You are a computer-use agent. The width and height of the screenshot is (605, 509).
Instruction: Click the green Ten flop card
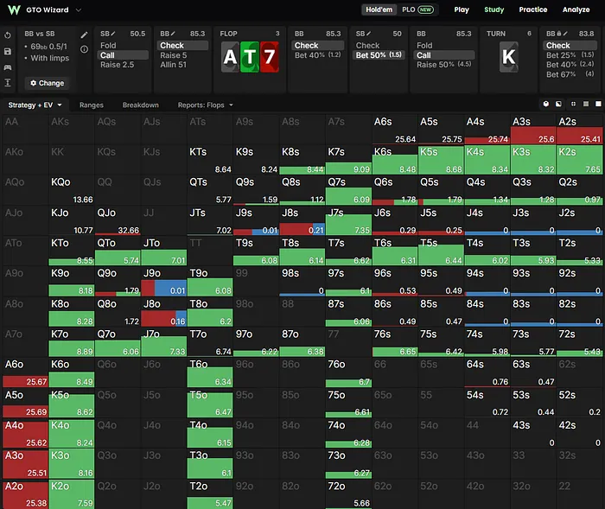250,57
